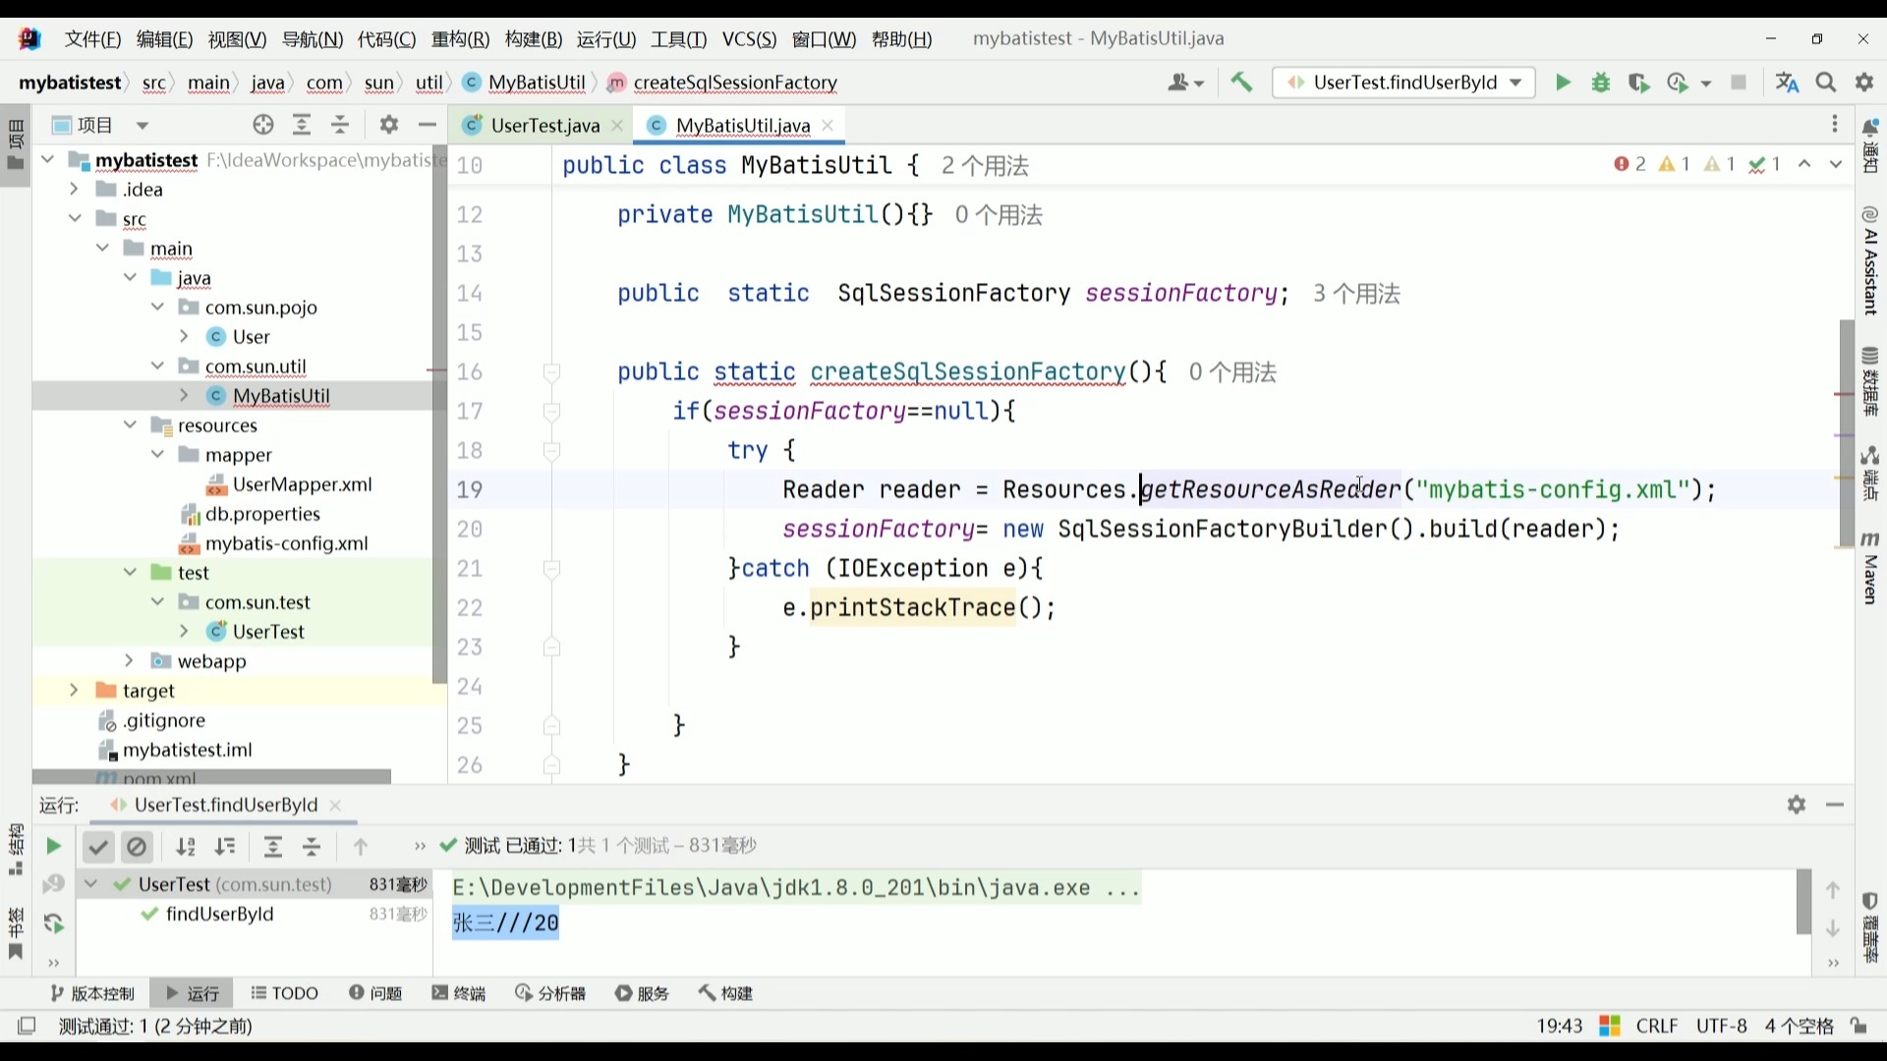Open editor tabs more options menu
Image resolution: width=1887 pixels, height=1061 pixels.
pyautogui.click(x=1834, y=125)
